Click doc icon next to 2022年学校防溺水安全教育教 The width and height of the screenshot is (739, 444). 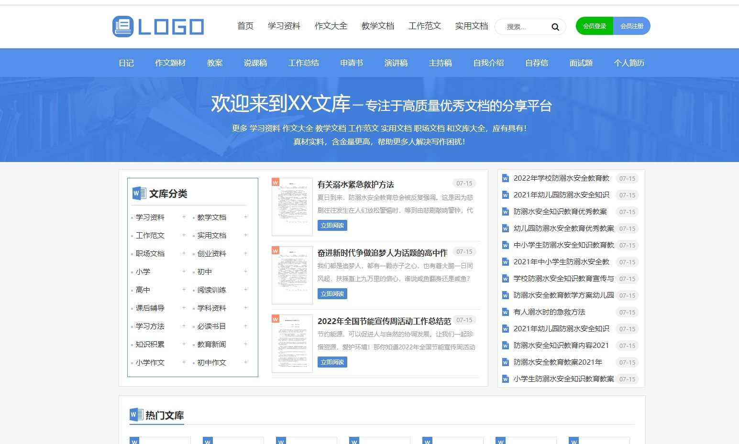click(x=505, y=178)
